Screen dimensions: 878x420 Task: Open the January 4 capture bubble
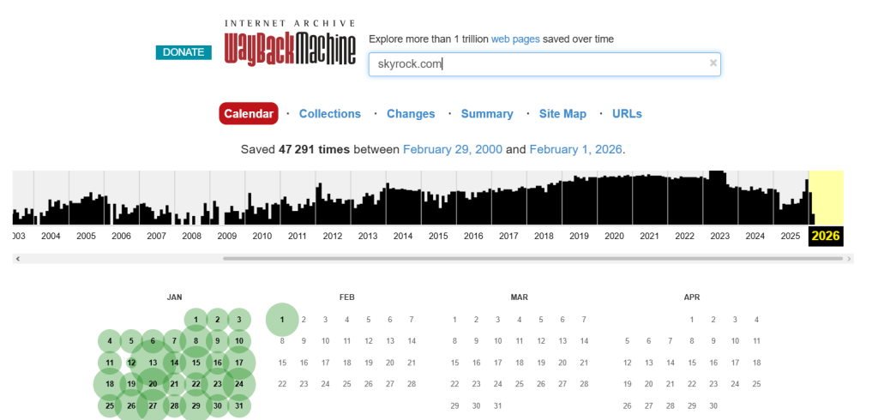tap(110, 341)
